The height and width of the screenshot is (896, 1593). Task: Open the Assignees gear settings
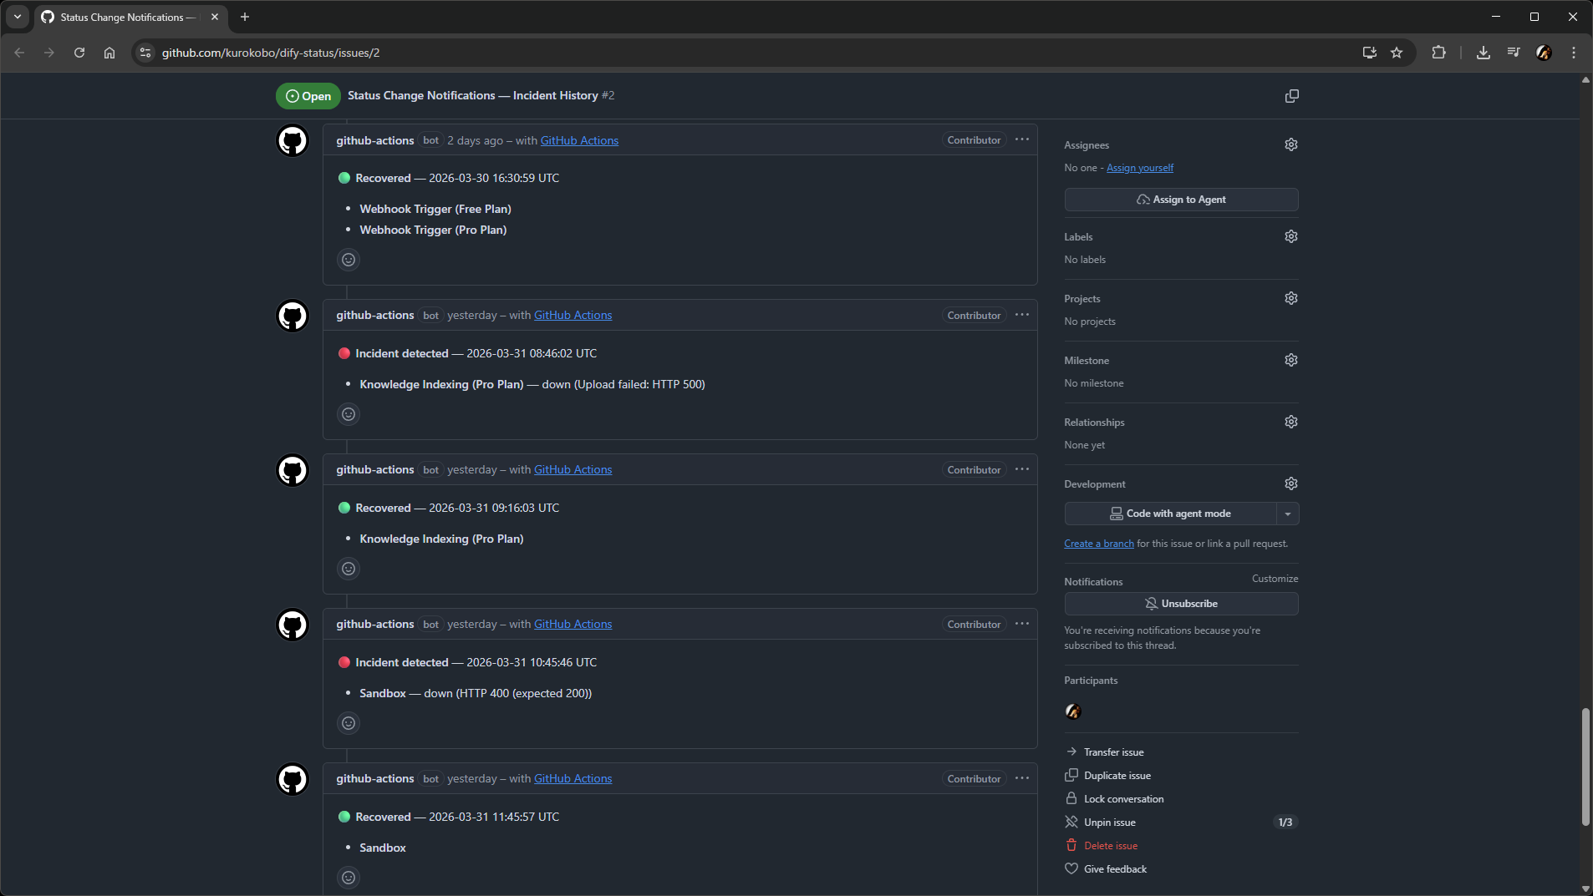[1290, 144]
